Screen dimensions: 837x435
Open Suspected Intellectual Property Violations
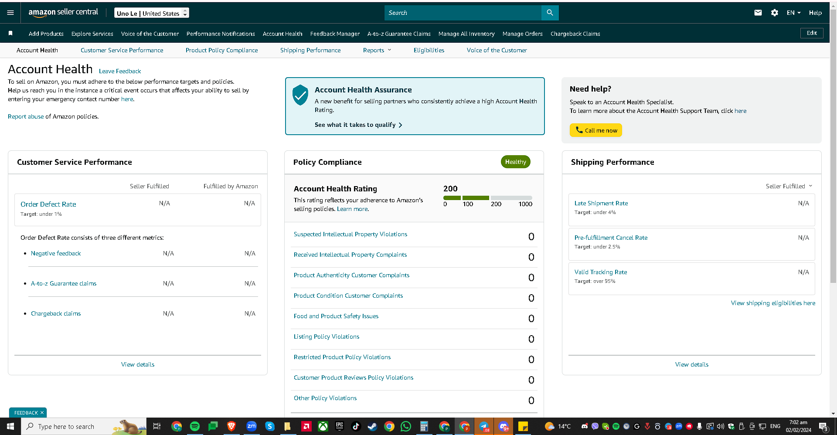click(350, 234)
